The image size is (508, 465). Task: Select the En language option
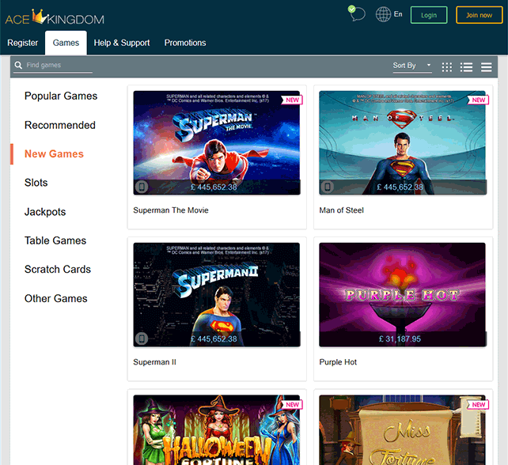click(398, 14)
